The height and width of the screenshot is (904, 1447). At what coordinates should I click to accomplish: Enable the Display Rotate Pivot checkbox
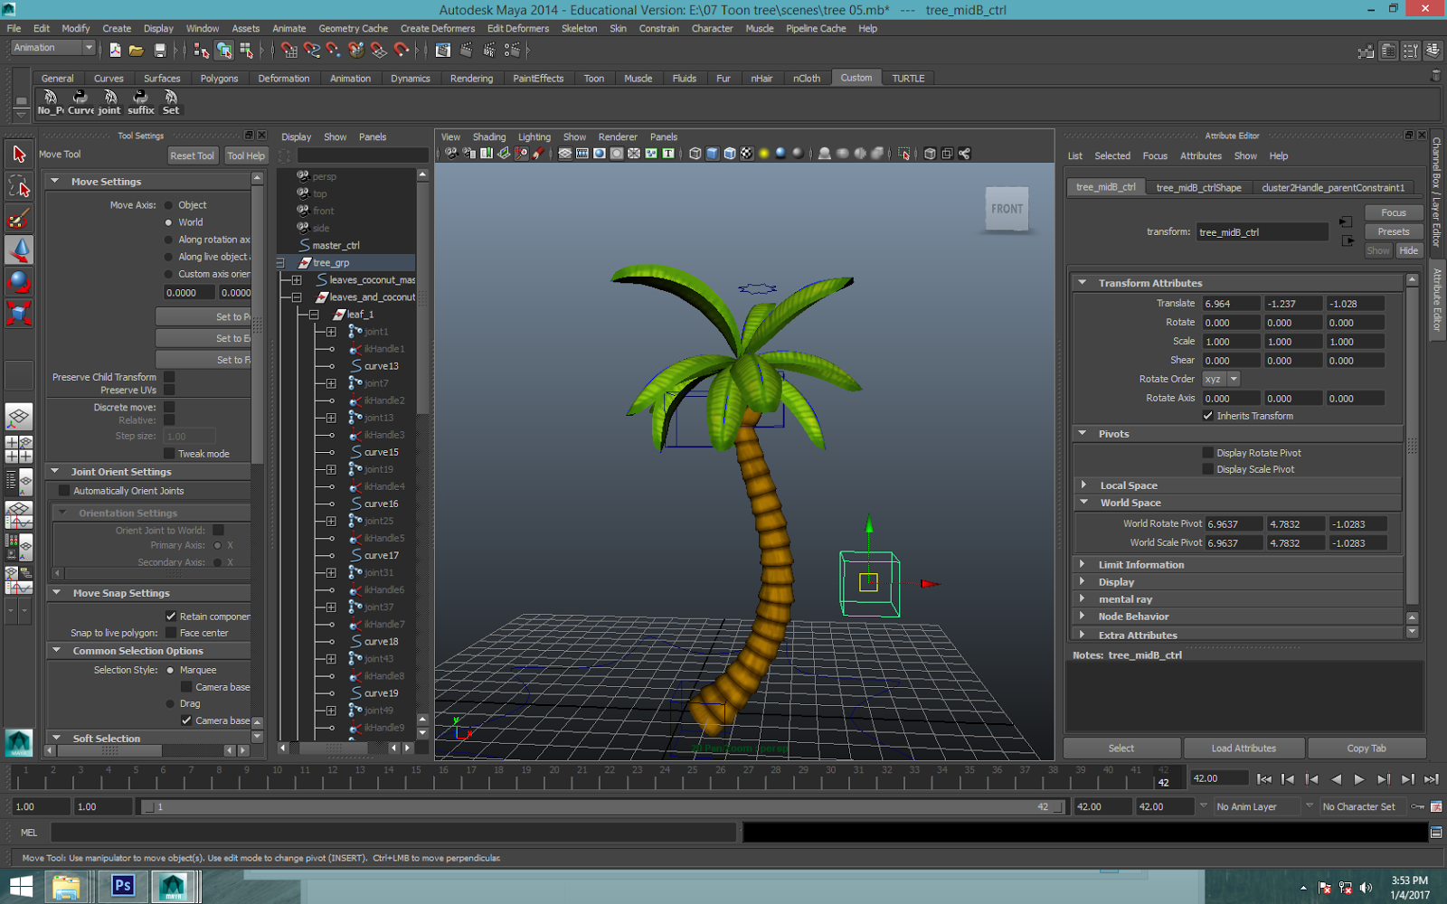1208,452
